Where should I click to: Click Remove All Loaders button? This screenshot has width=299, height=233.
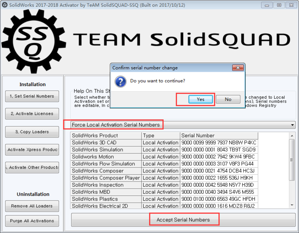point(32,206)
